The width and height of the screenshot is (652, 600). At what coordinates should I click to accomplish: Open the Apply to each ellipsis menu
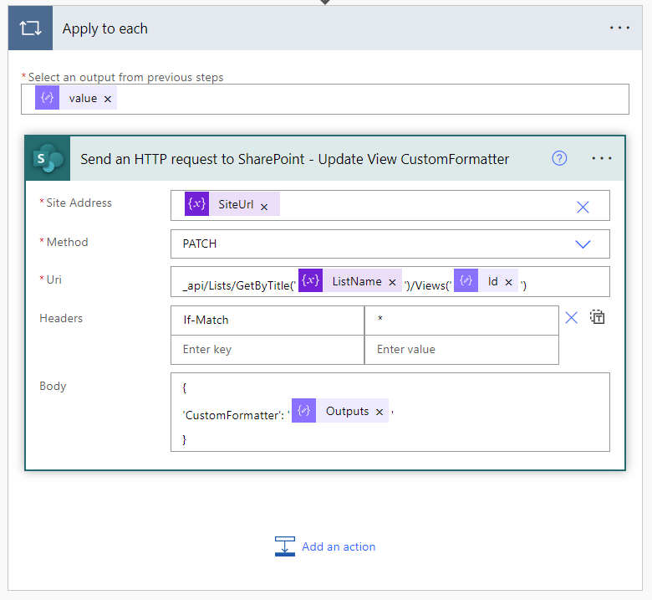tap(619, 28)
